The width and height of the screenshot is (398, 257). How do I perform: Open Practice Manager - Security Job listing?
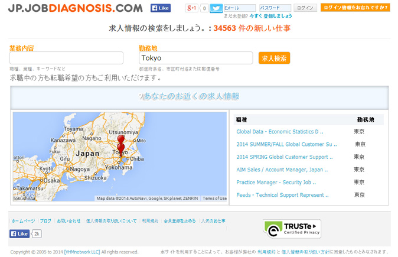(x=276, y=183)
